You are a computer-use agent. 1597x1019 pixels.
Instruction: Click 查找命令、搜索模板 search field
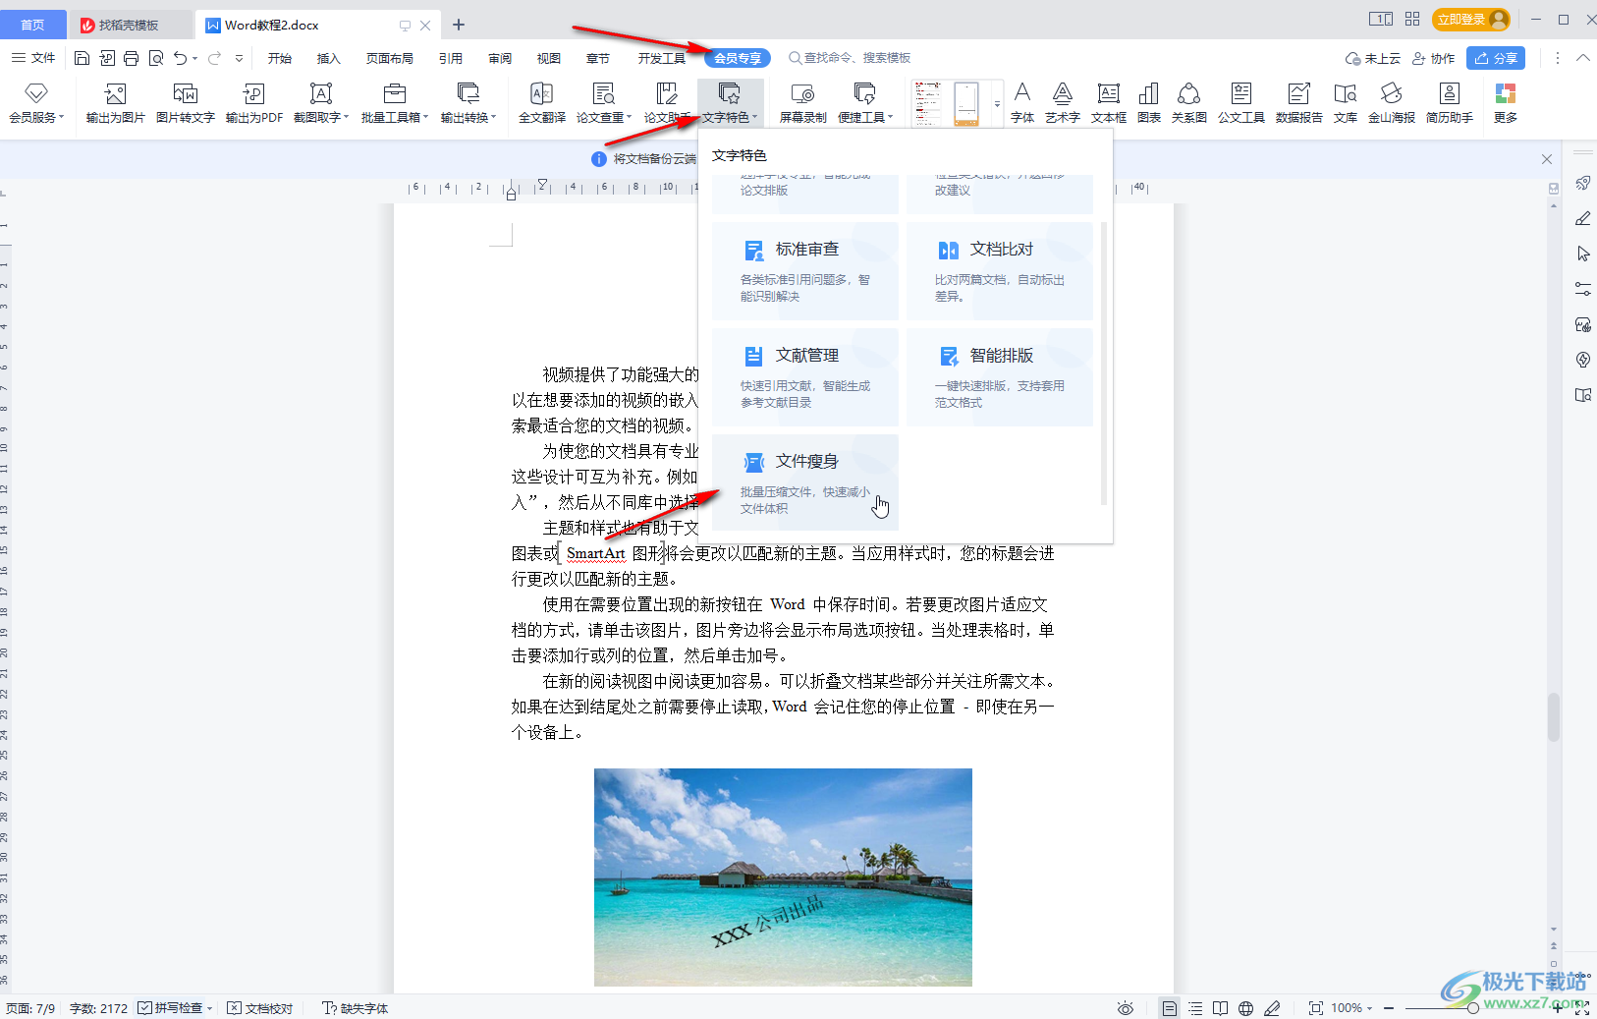tap(851, 58)
